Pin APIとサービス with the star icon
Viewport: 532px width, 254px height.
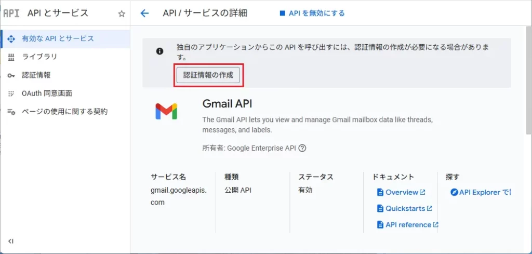tap(122, 14)
